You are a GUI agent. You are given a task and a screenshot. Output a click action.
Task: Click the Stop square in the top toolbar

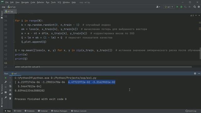click(189, 7)
